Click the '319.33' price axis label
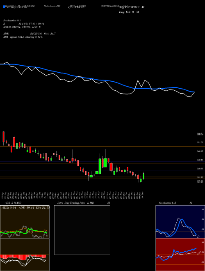Viewport: 205px width, 271px height. (x=200, y=168)
